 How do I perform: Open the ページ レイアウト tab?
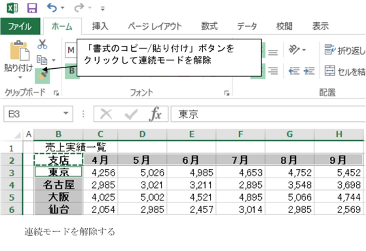[155, 26]
